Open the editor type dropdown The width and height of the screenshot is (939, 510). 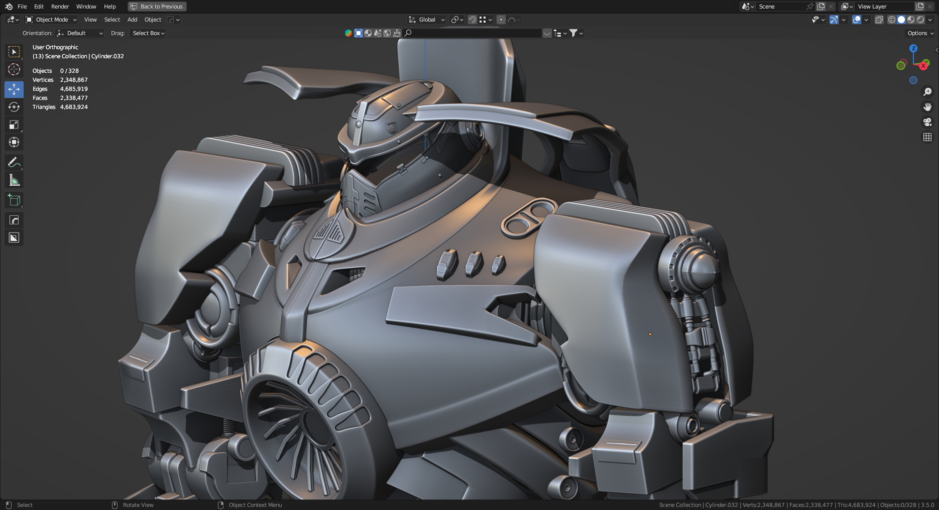[x=13, y=20]
